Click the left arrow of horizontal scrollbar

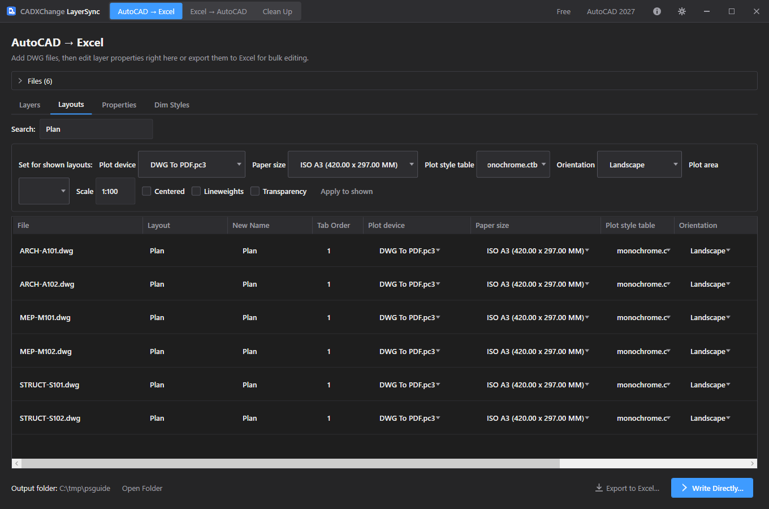point(17,463)
